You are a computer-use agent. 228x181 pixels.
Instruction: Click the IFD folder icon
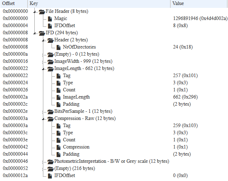click(42, 33)
